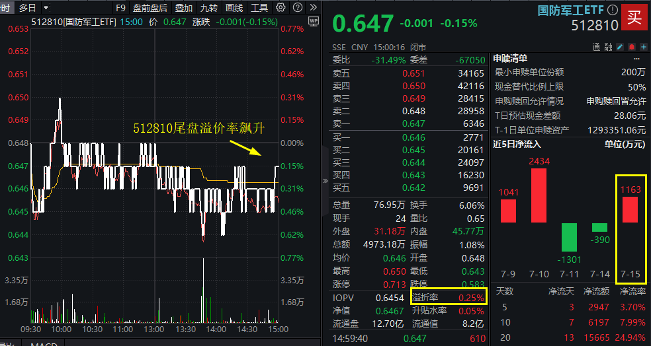Select the MACD indicator tab
The width and height of the screenshot is (651, 346).
(x=44, y=343)
